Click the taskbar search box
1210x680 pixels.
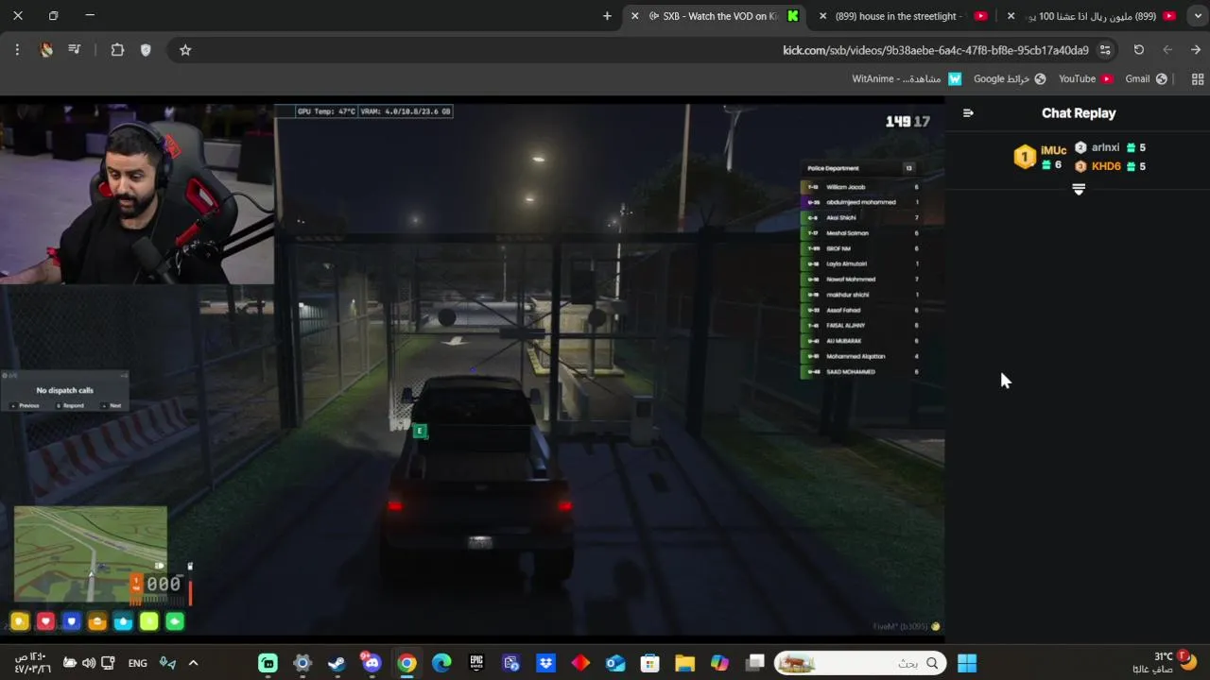860,663
